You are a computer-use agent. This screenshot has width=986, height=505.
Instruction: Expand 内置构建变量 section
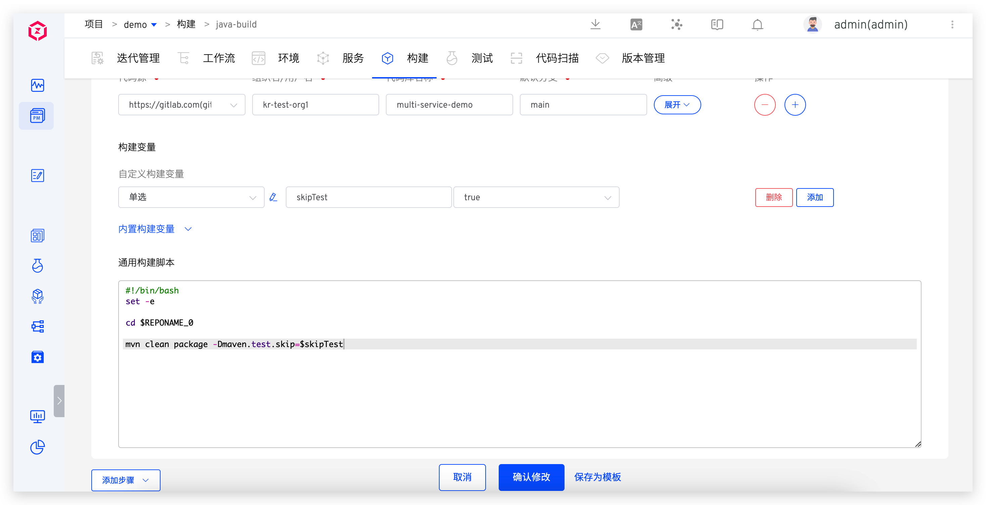click(155, 229)
